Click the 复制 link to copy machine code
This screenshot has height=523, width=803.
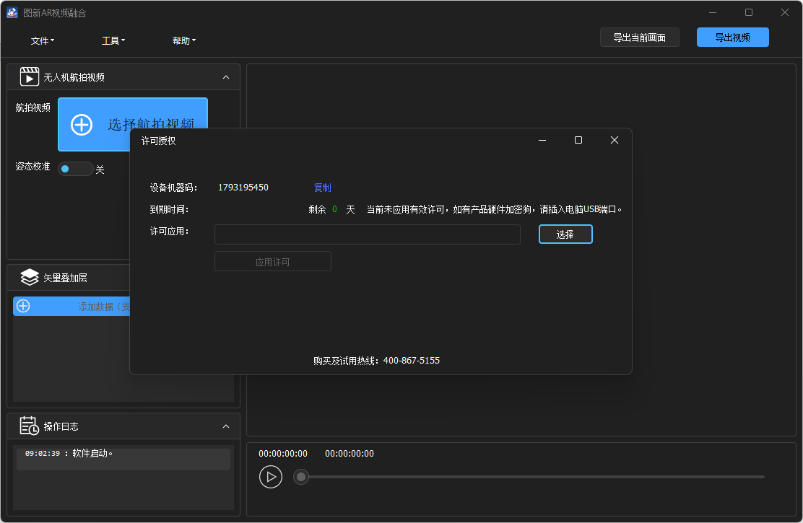(322, 188)
